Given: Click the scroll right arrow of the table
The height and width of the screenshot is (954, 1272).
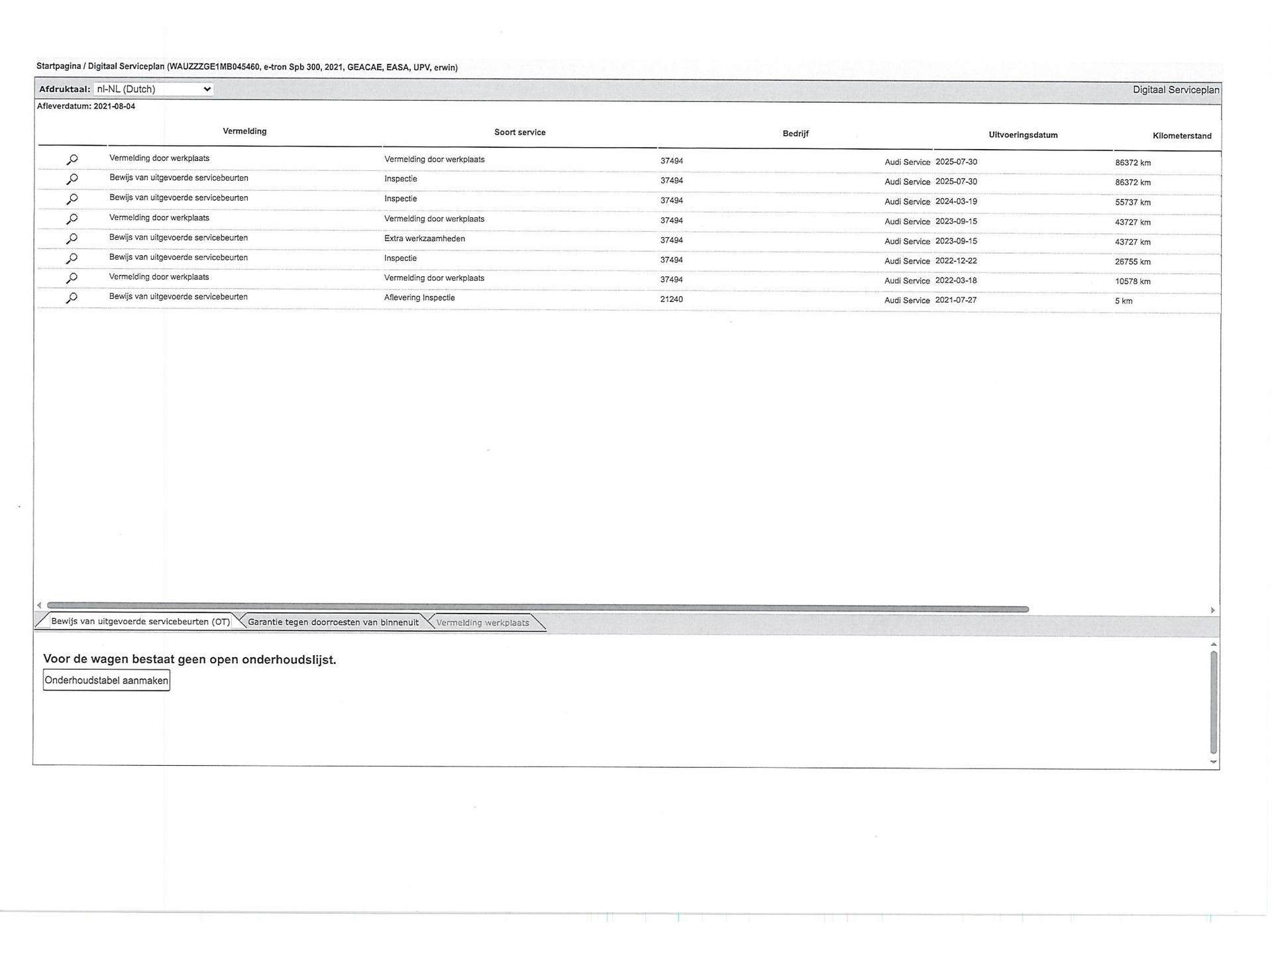Looking at the screenshot, I should (1212, 610).
